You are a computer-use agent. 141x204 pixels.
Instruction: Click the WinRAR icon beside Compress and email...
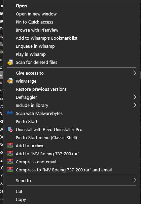10,162
